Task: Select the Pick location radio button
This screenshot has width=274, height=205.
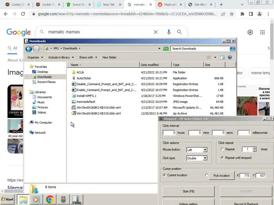Action: pos(206,175)
